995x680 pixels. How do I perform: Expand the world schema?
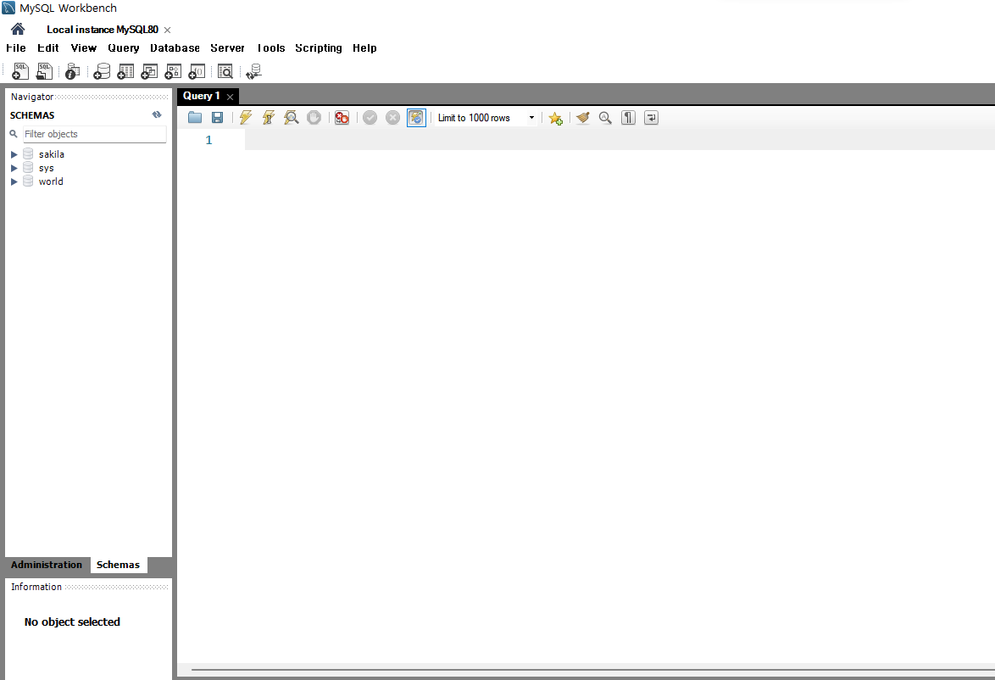14,181
